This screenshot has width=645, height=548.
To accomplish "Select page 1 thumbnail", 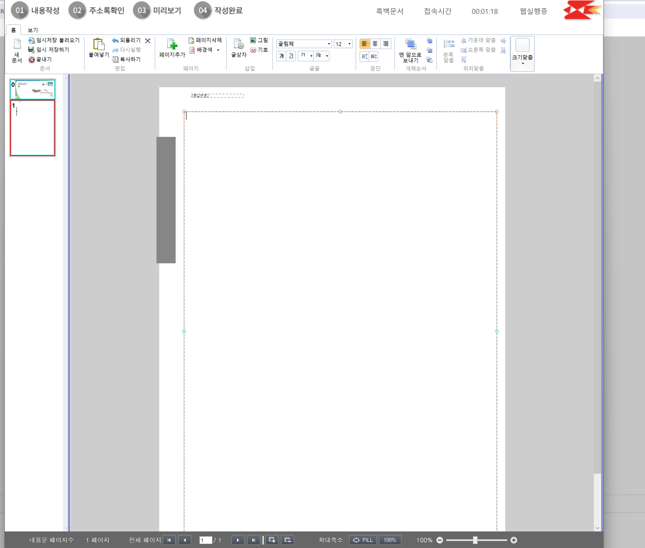I will [33, 128].
